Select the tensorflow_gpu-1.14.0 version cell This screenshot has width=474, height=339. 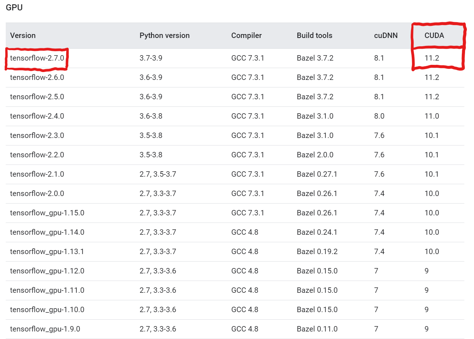click(47, 232)
